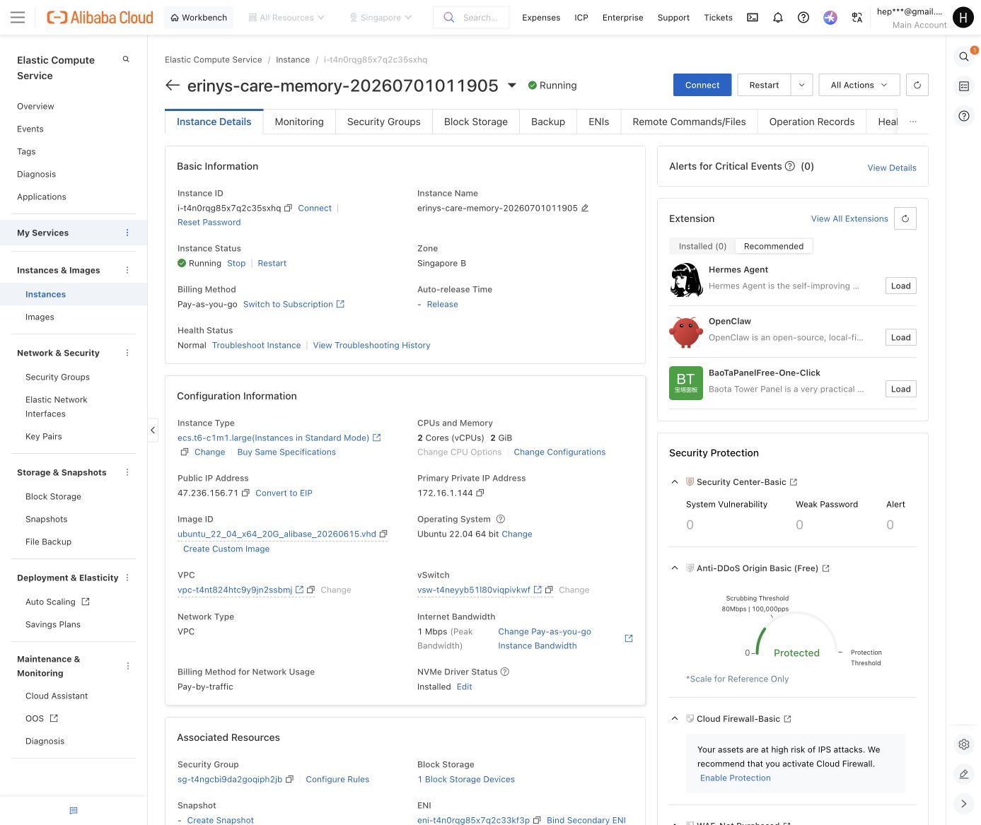Edit the instance name with pencil icon
The height and width of the screenshot is (825, 981).
click(x=585, y=208)
